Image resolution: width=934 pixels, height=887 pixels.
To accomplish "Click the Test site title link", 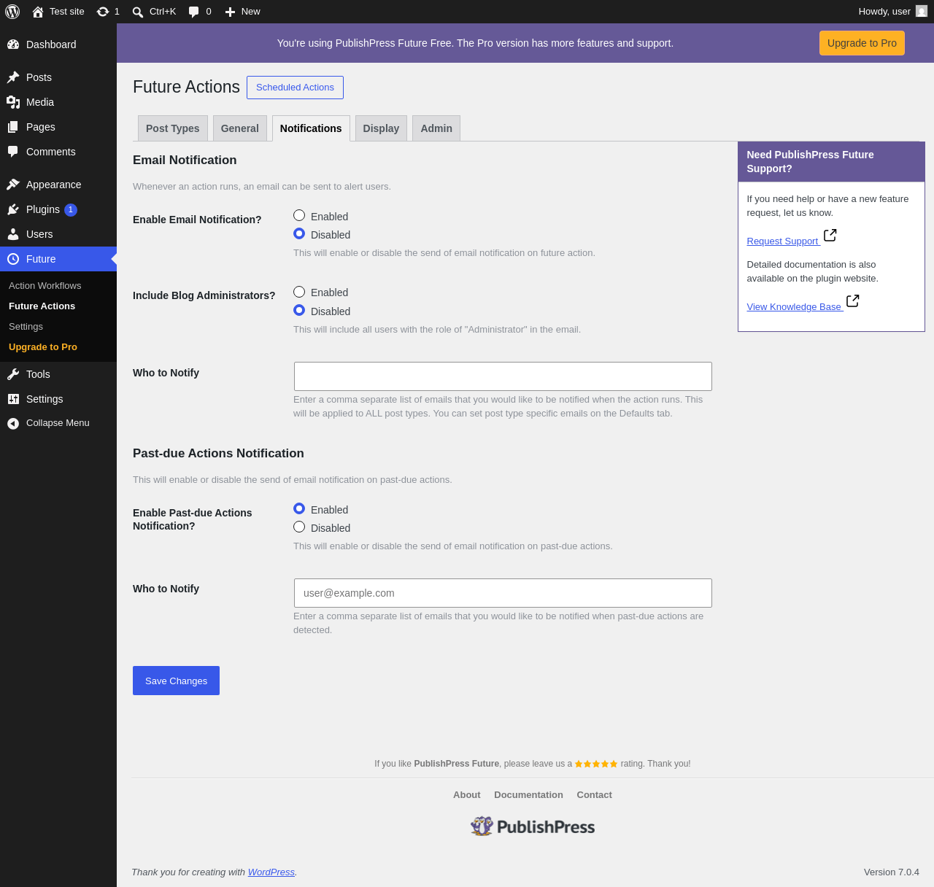I will tap(67, 12).
